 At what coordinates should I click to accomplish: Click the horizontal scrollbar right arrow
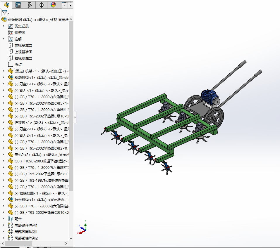pos(66,243)
